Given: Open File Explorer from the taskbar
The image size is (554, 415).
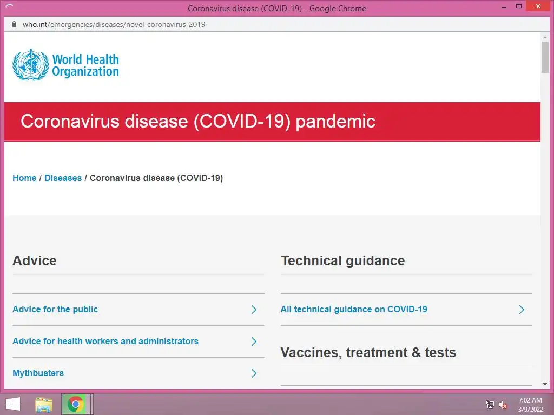Looking at the screenshot, I should [x=44, y=404].
